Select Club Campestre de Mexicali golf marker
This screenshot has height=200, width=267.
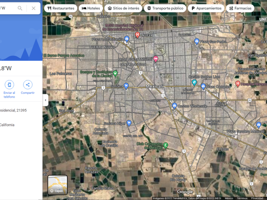(x=166, y=146)
